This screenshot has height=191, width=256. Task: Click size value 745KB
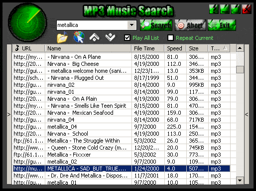click(x=196, y=148)
